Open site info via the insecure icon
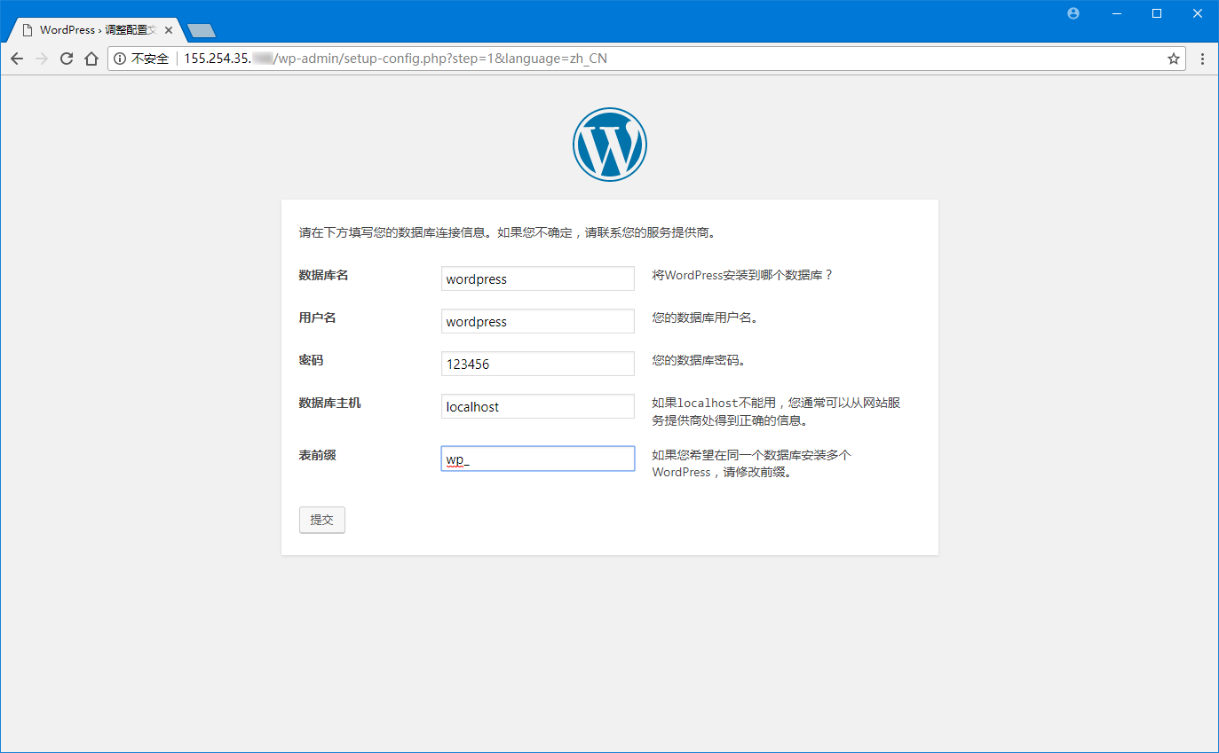 (120, 59)
